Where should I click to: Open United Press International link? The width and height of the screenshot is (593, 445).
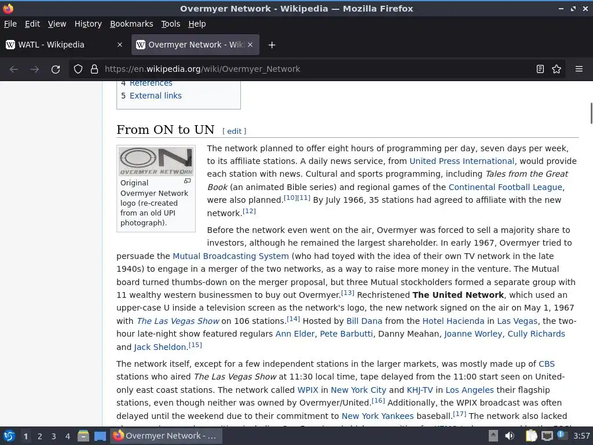tap(462, 161)
